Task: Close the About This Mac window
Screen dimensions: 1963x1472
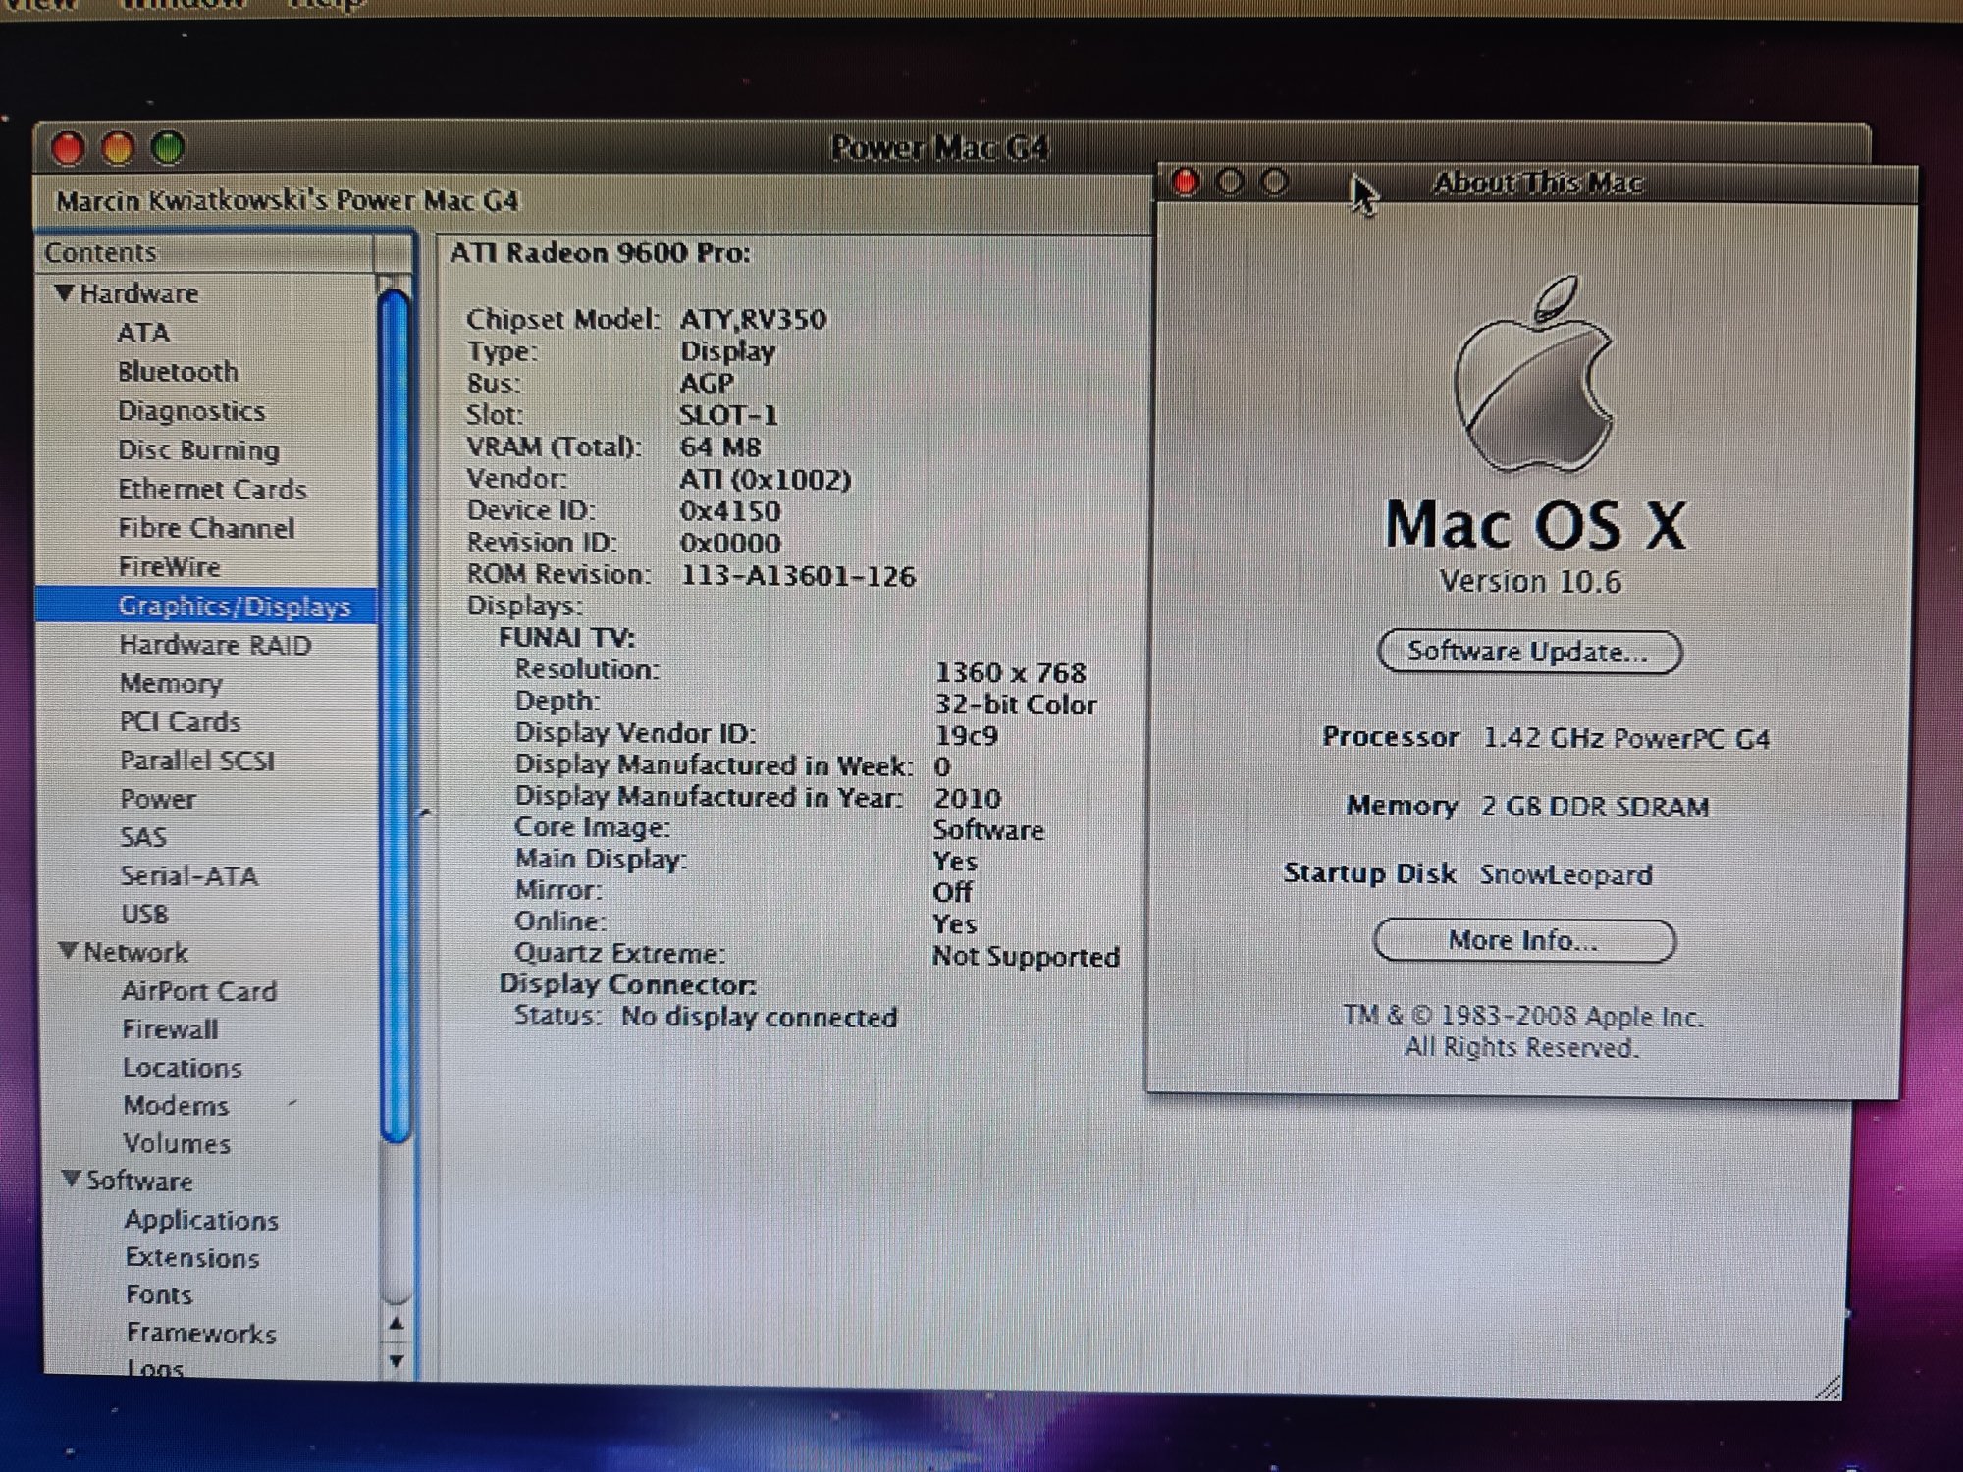Action: click(1186, 183)
